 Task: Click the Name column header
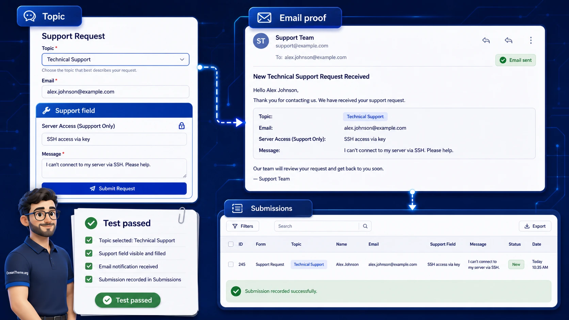(x=341, y=244)
